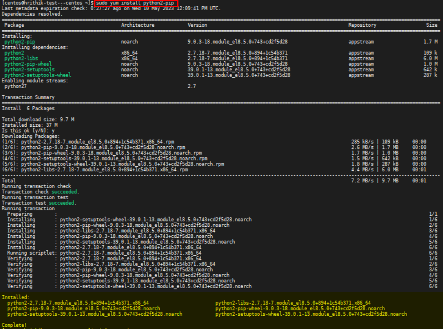Click the green 'python2-pip-wheel' package name
The image size is (443, 329).
28,64
